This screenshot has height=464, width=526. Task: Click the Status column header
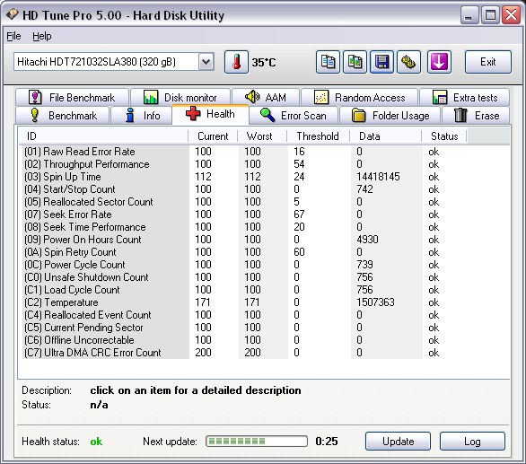point(444,136)
